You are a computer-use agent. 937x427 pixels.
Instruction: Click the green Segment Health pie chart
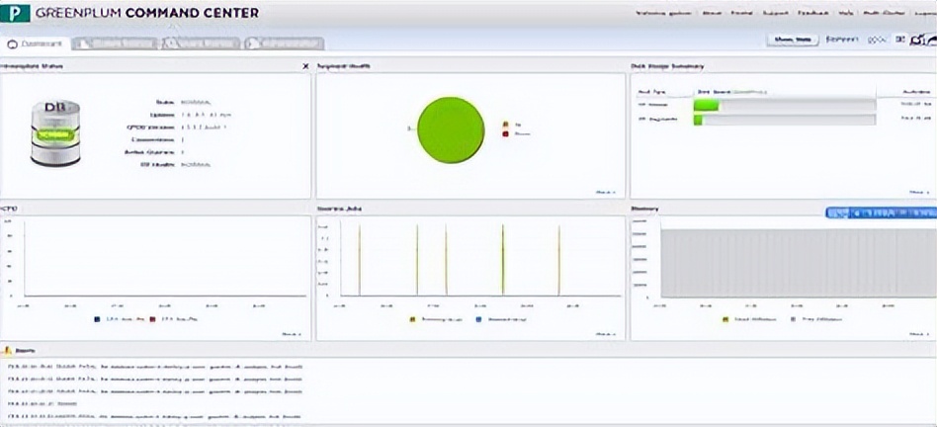pyautogui.click(x=451, y=129)
